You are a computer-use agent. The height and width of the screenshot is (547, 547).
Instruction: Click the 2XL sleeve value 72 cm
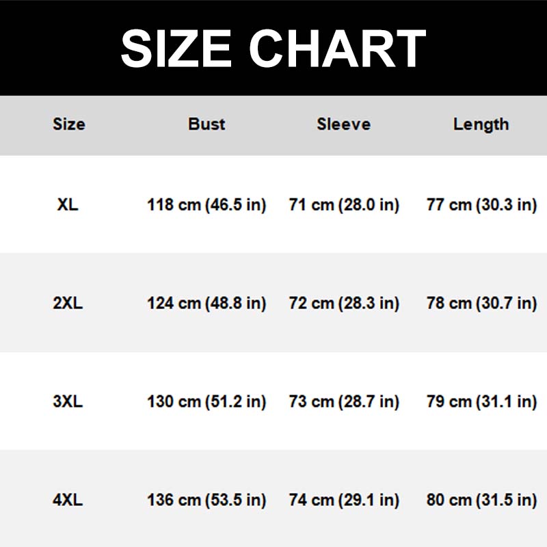tap(344, 303)
